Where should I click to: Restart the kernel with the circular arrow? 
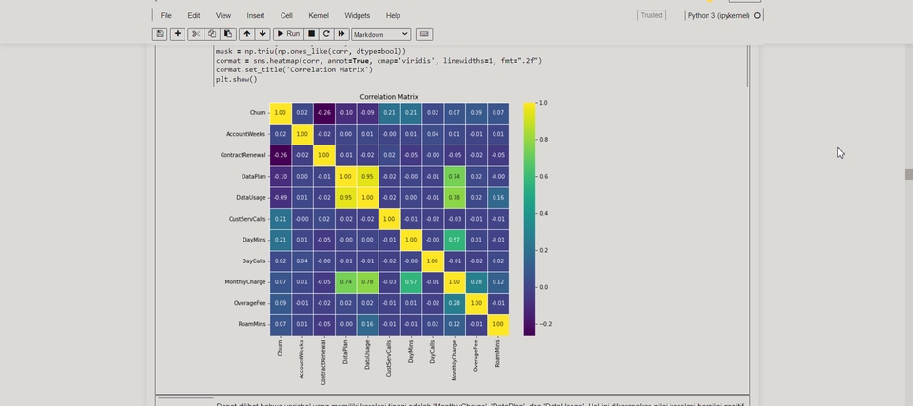(326, 34)
